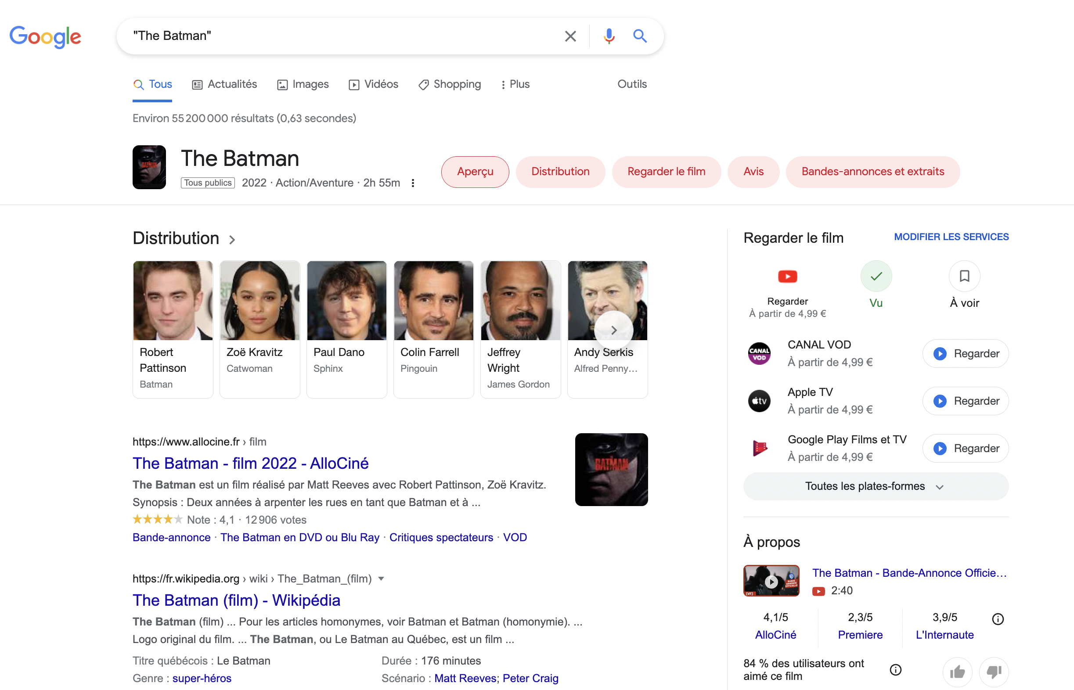Toggle the Vu watched checkmark
Viewport: 1074px width, 690px height.
pyautogui.click(x=876, y=277)
